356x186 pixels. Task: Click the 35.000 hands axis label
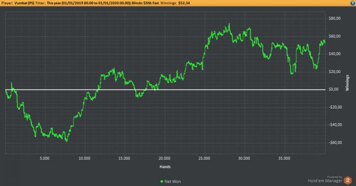click(x=284, y=159)
